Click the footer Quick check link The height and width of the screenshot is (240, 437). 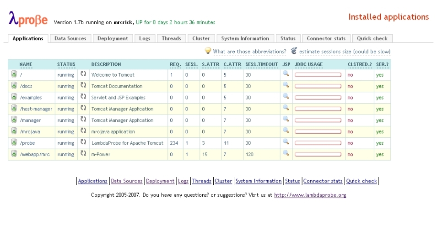tap(361, 181)
